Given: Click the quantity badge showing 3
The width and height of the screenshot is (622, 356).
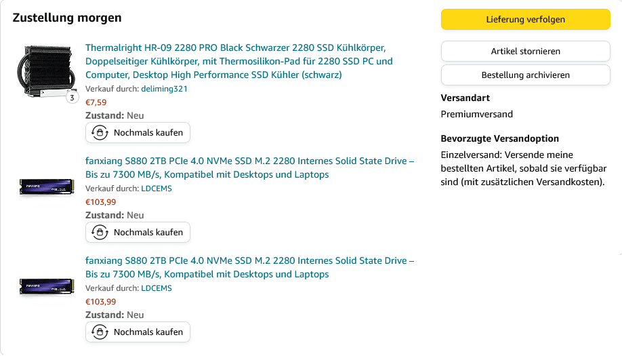Looking at the screenshot, I should 72,98.
